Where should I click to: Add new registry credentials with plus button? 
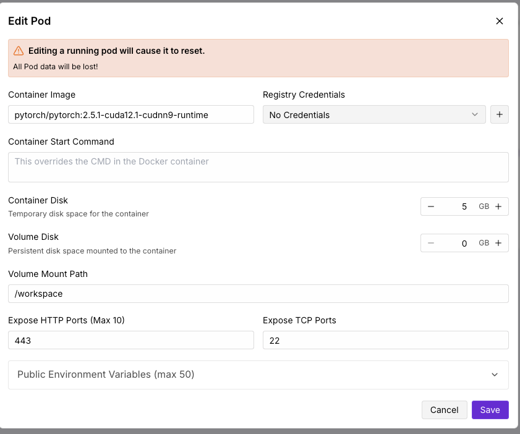(x=500, y=114)
